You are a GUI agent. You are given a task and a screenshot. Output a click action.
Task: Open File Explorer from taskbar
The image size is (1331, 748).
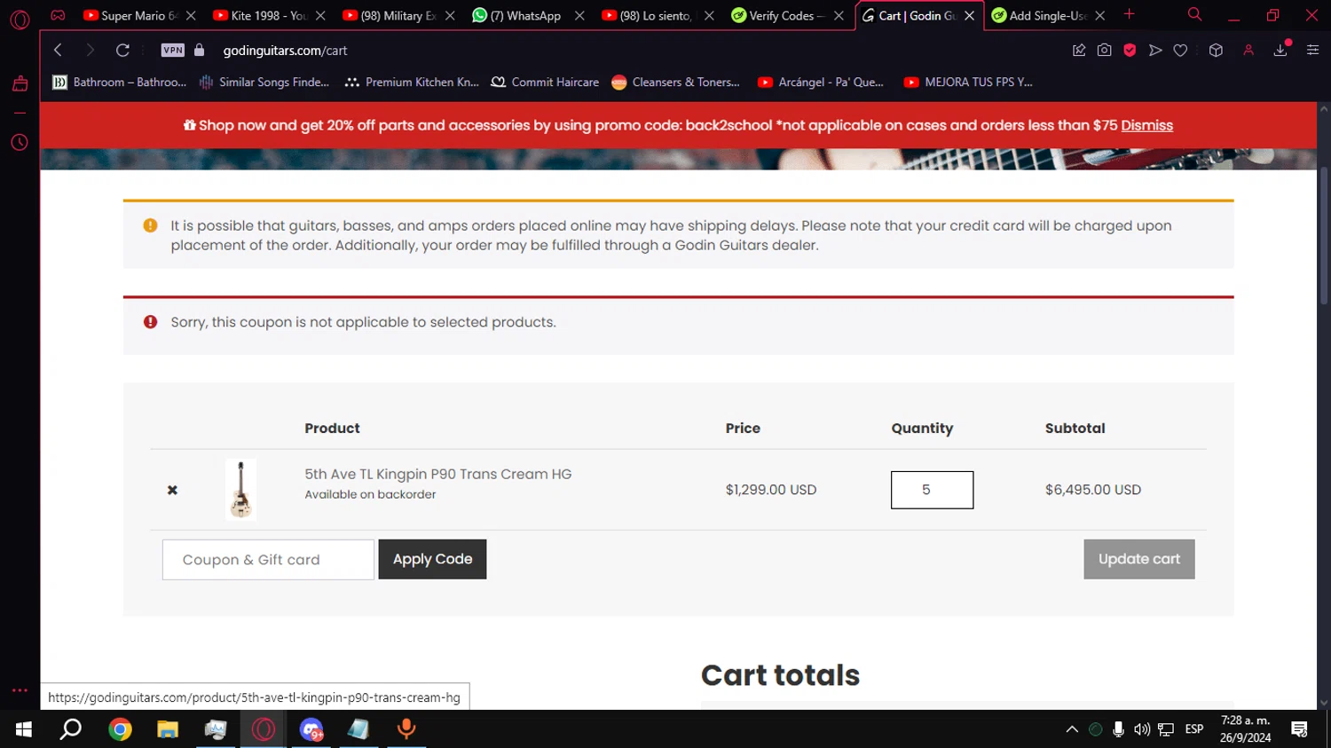coord(168,729)
